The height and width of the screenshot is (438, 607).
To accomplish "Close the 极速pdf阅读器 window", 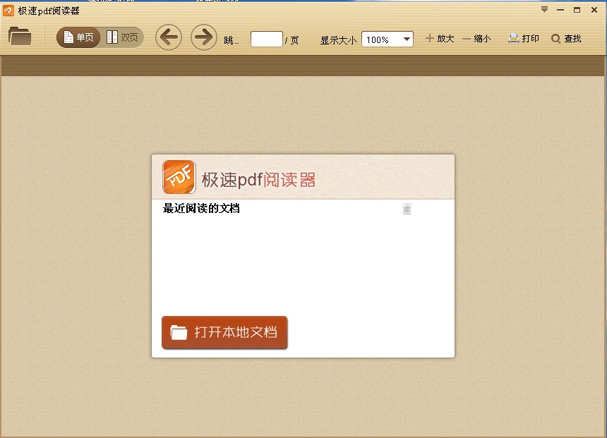I will tap(594, 10).
